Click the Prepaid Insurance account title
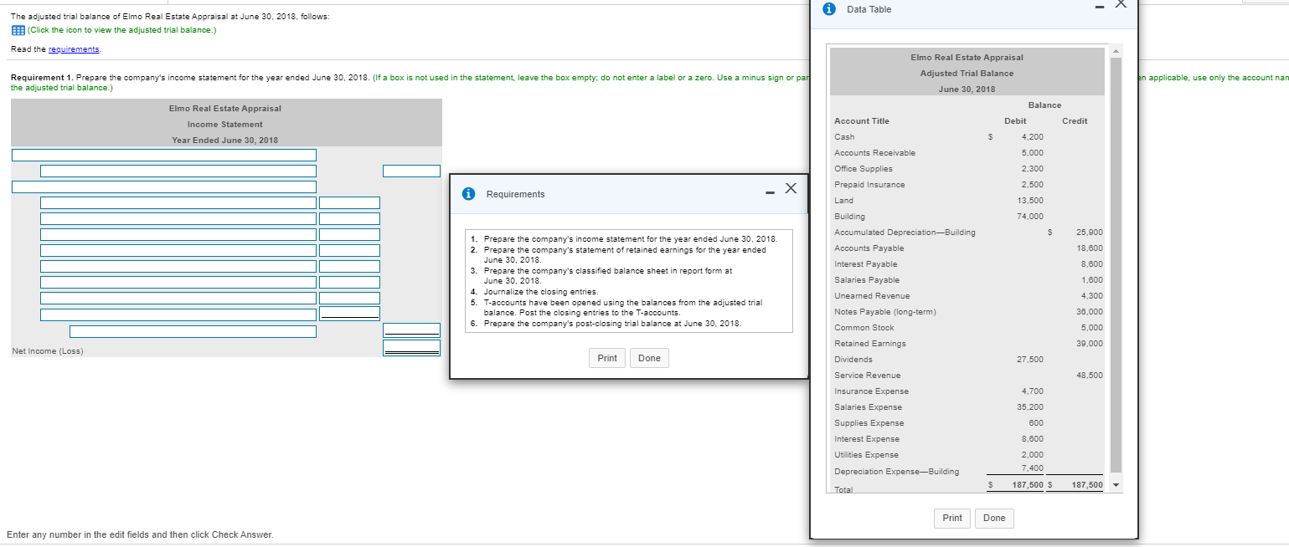1289x547 pixels. tap(869, 185)
